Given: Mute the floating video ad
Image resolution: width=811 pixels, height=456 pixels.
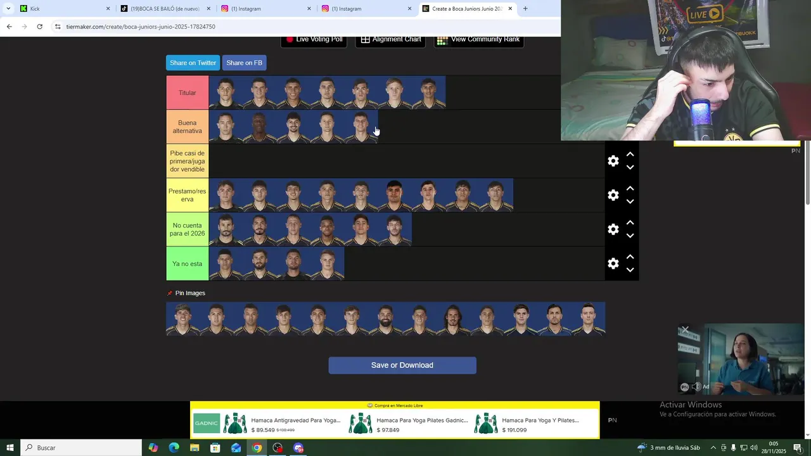Looking at the screenshot, I should pos(696,386).
